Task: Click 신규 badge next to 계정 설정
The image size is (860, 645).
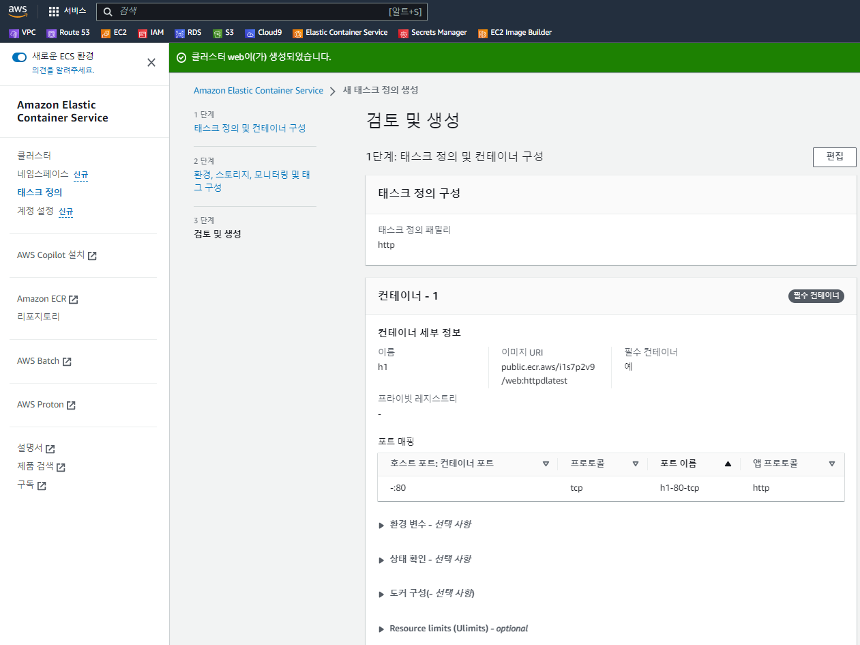Action: pos(65,212)
